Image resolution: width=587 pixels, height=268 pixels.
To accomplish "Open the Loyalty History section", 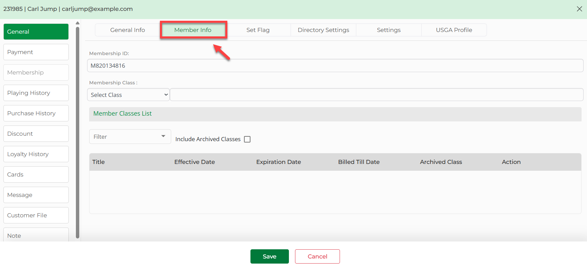I will [x=36, y=154].
